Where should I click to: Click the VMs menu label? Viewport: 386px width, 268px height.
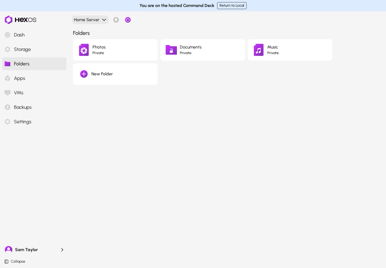coord(19,93)
